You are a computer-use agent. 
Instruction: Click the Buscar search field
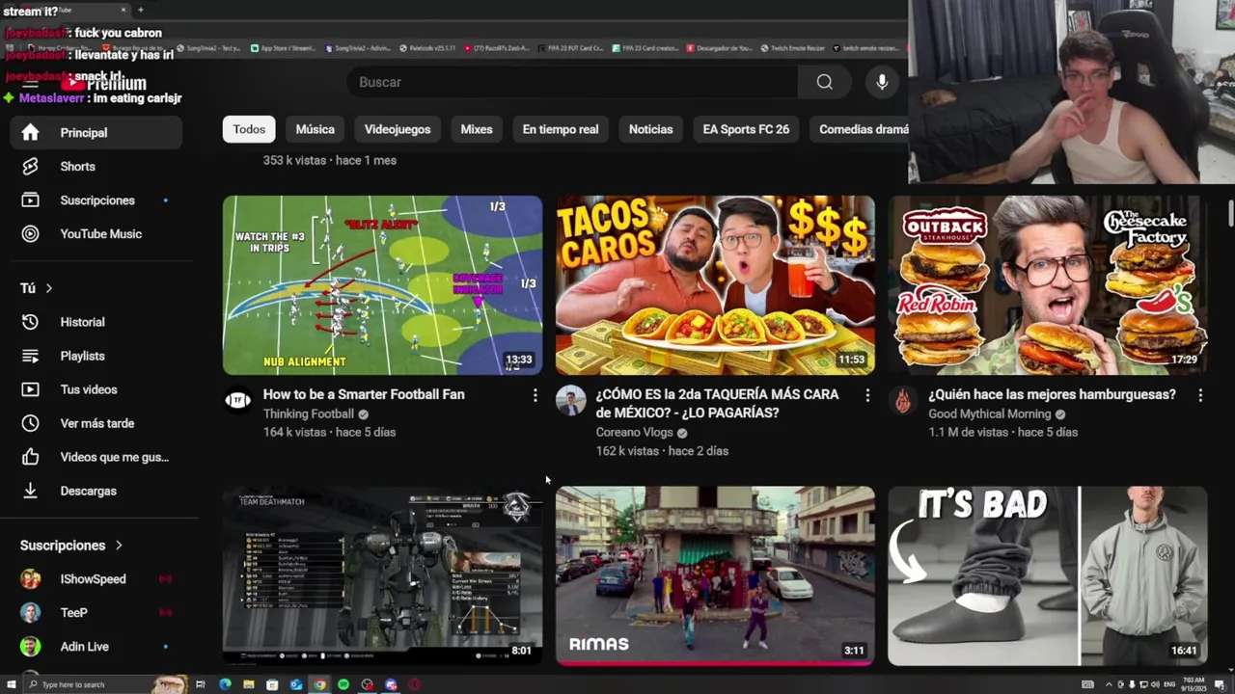[572, 82]
